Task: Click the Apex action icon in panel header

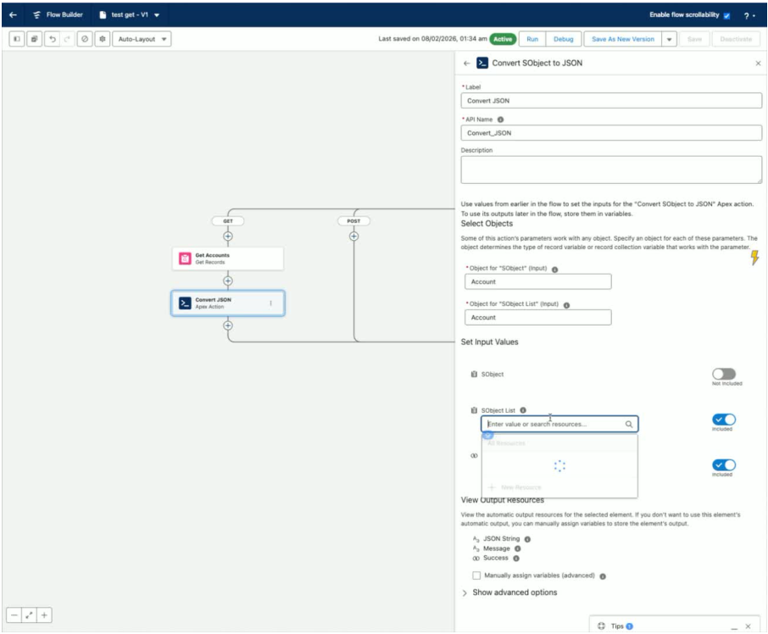Action: pos(482,63)
